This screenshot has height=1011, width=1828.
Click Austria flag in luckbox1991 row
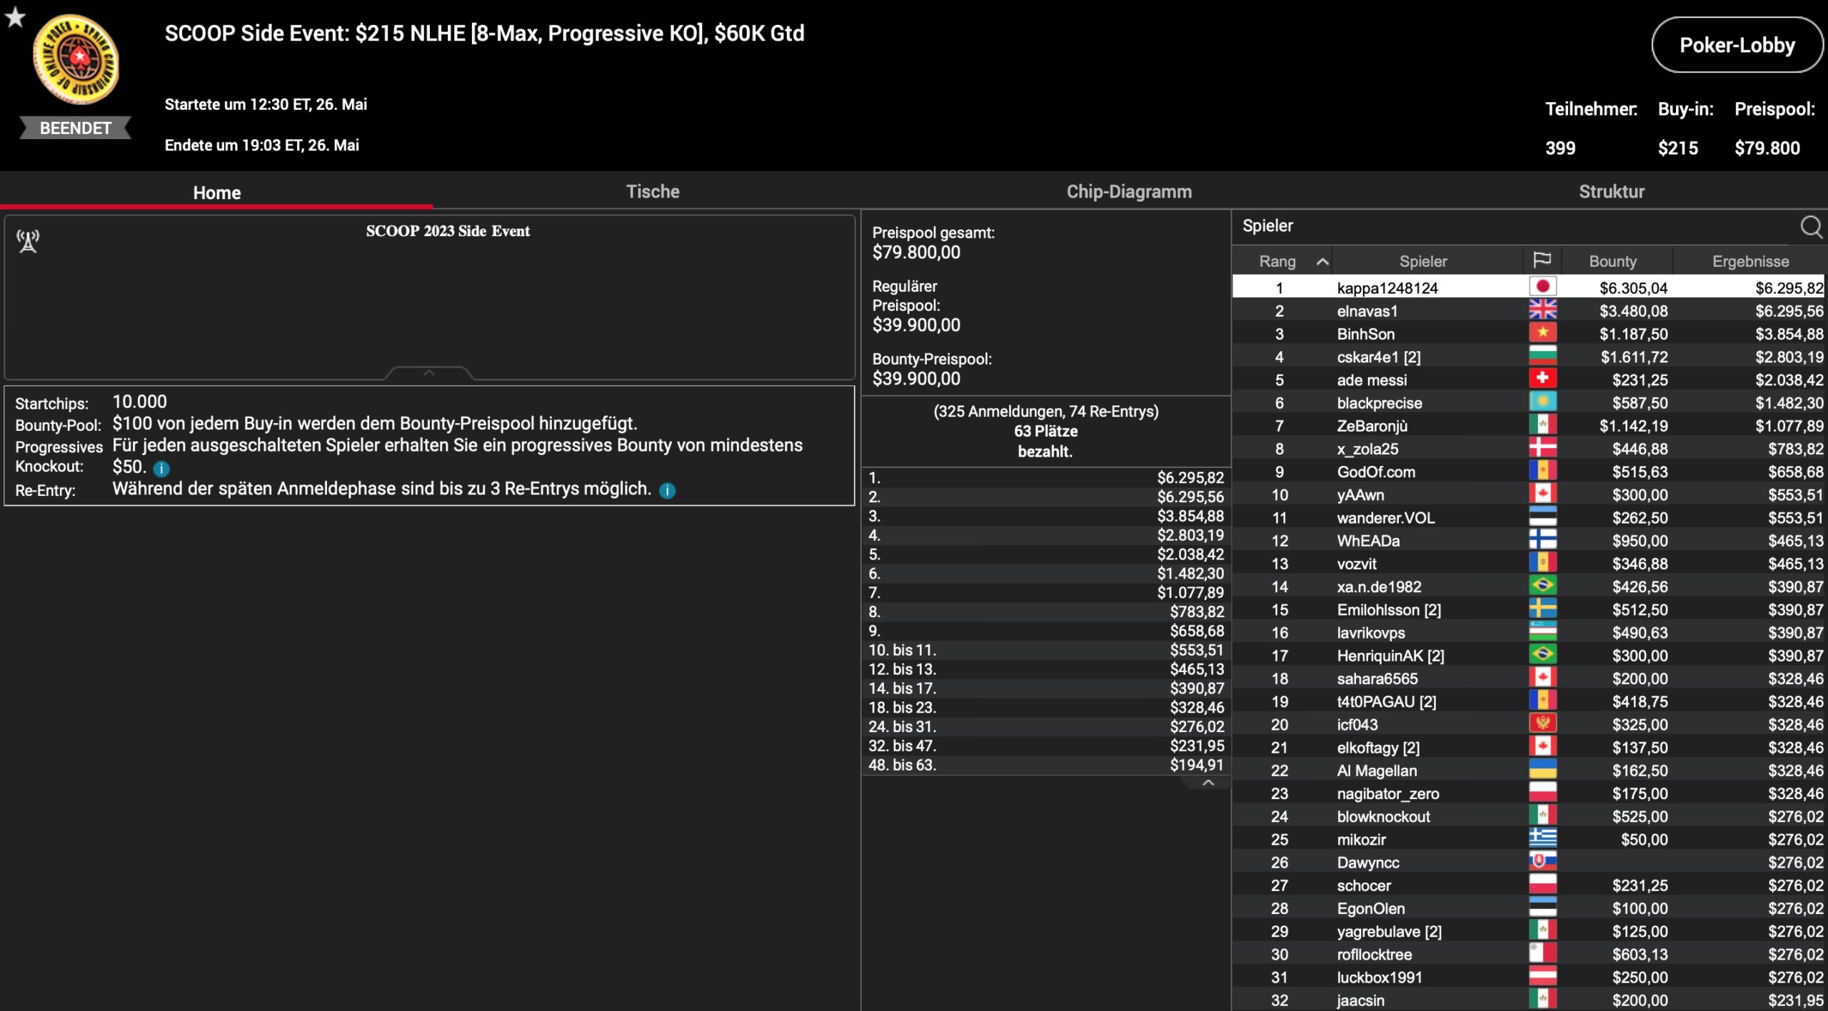point(1542,976)
